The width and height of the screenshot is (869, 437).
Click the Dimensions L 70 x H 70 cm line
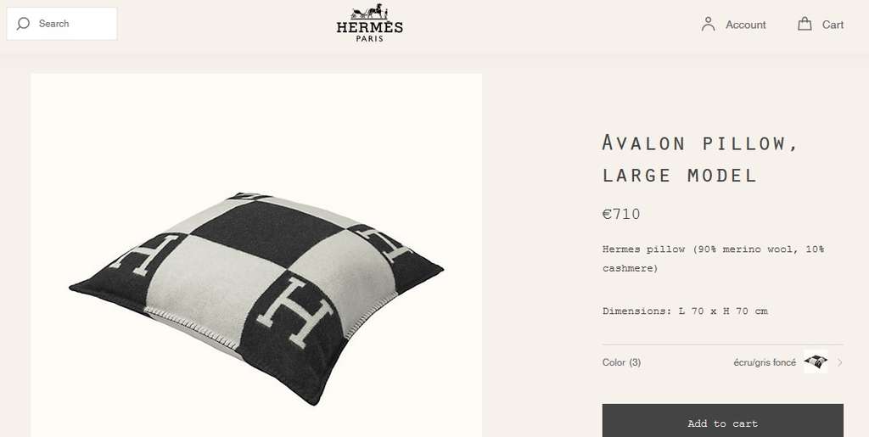685,311
